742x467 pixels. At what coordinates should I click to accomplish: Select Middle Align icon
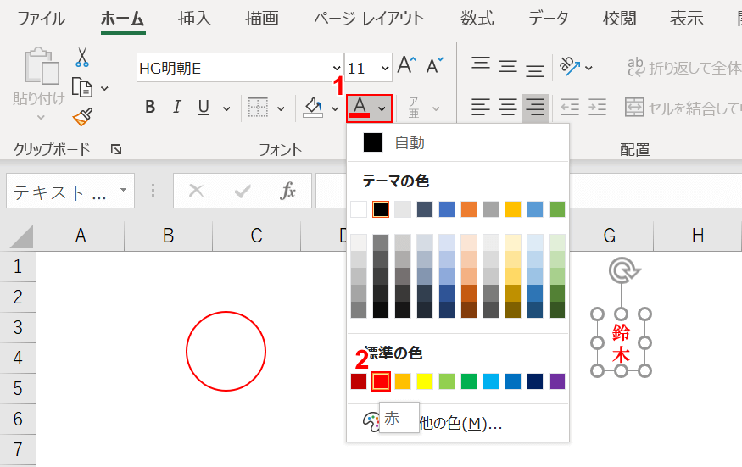[508, 66]
